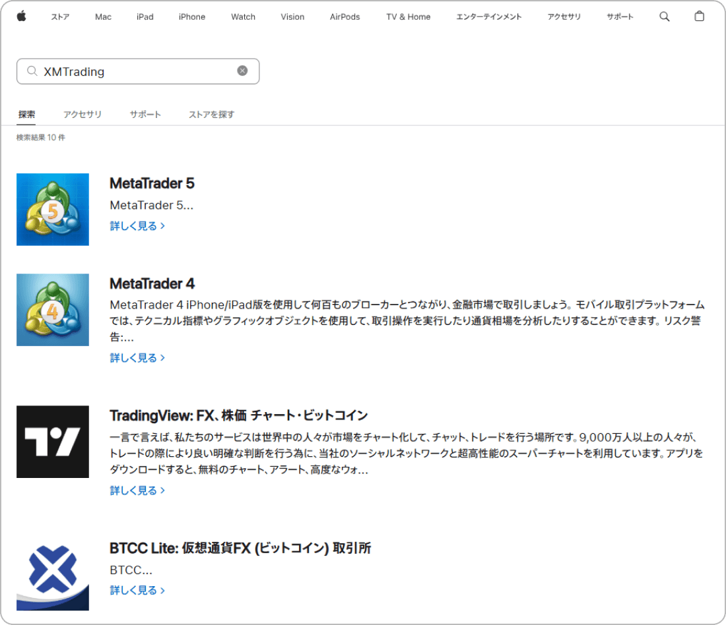Click the magnifier inside the search box
Viewport: 726px width, 625px height.
[x=32, y=71]
